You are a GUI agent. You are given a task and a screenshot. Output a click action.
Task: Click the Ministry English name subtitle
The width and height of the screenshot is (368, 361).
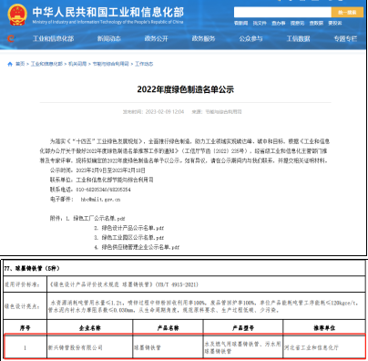tap(107, 22)
